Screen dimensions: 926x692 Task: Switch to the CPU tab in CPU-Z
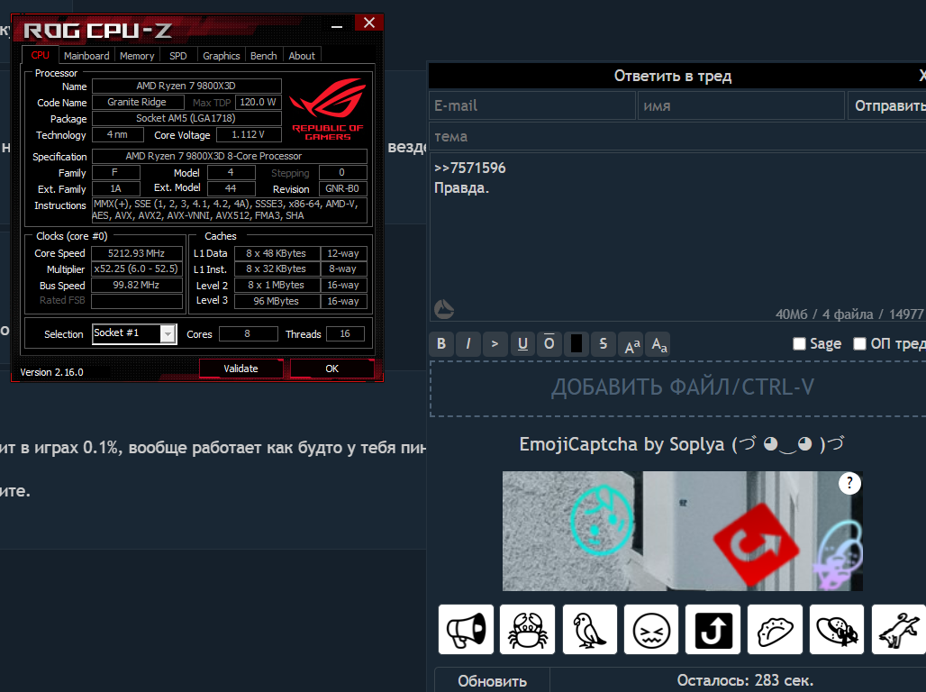click(41, 55)
